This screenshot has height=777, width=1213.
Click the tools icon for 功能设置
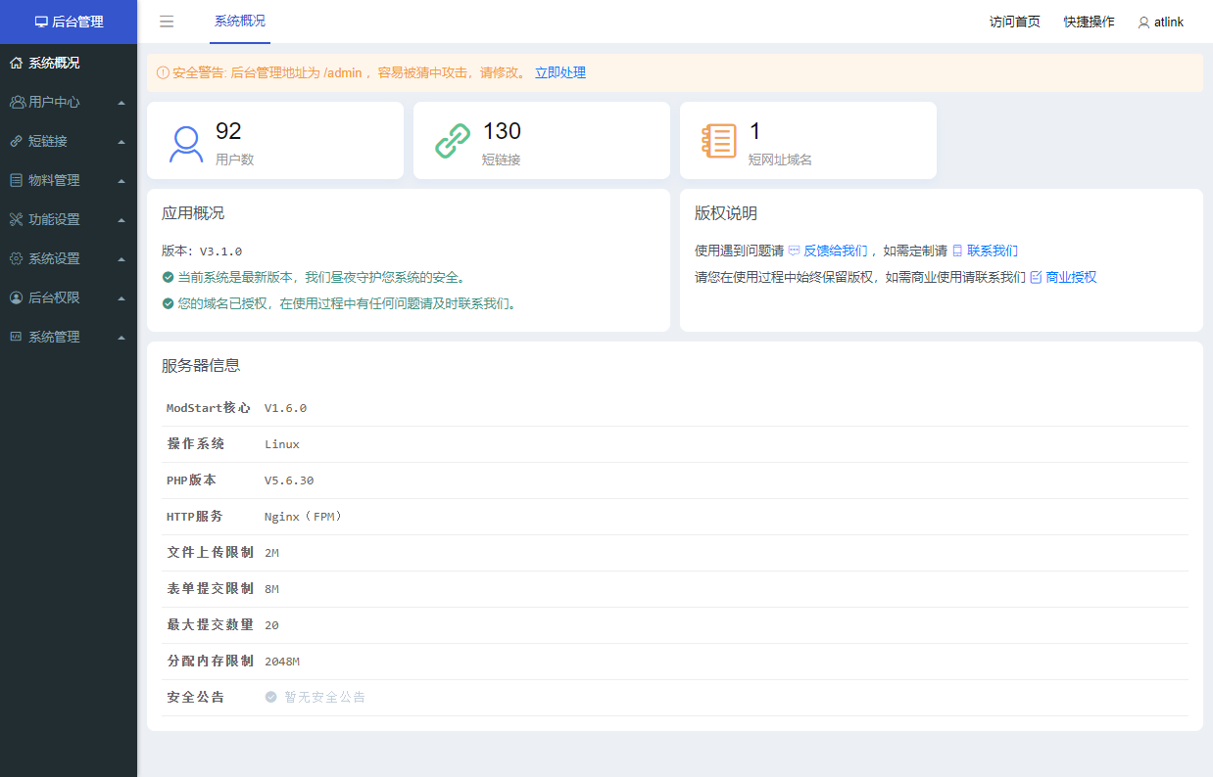pos(17,219)
